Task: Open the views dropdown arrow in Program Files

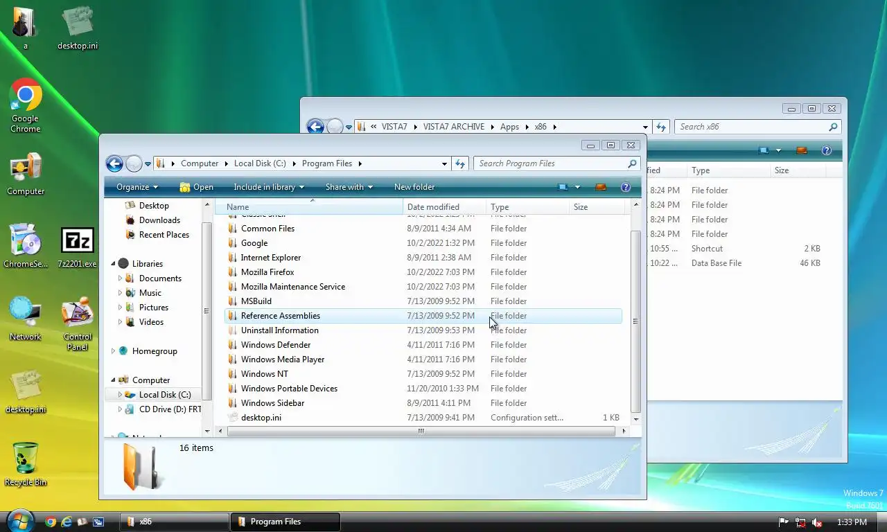Action: (577, 187)
